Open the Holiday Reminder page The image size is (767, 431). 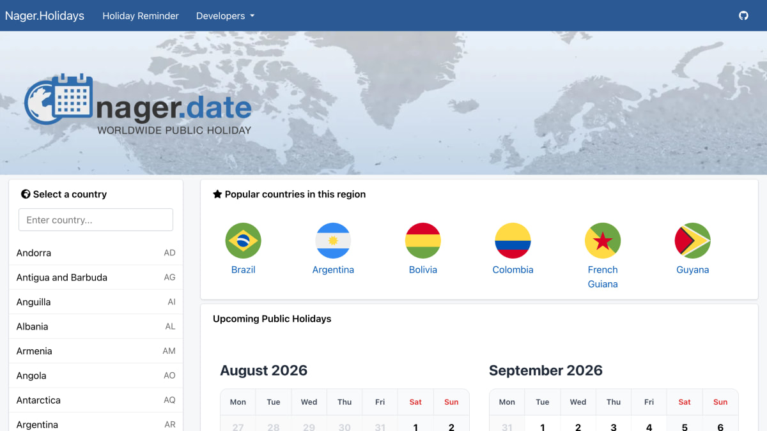(x=141, y=15)
